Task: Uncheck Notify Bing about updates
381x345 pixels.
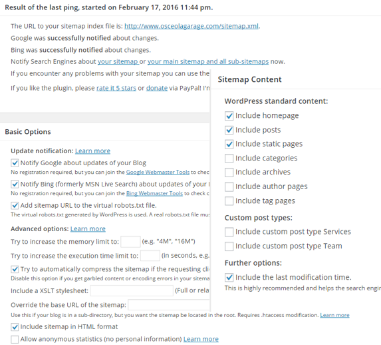Action: (15, 184)
